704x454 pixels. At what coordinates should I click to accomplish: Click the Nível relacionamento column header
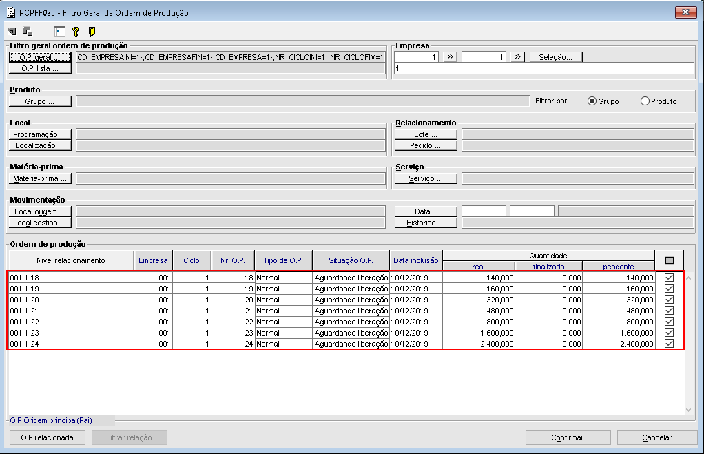(71, 260)
